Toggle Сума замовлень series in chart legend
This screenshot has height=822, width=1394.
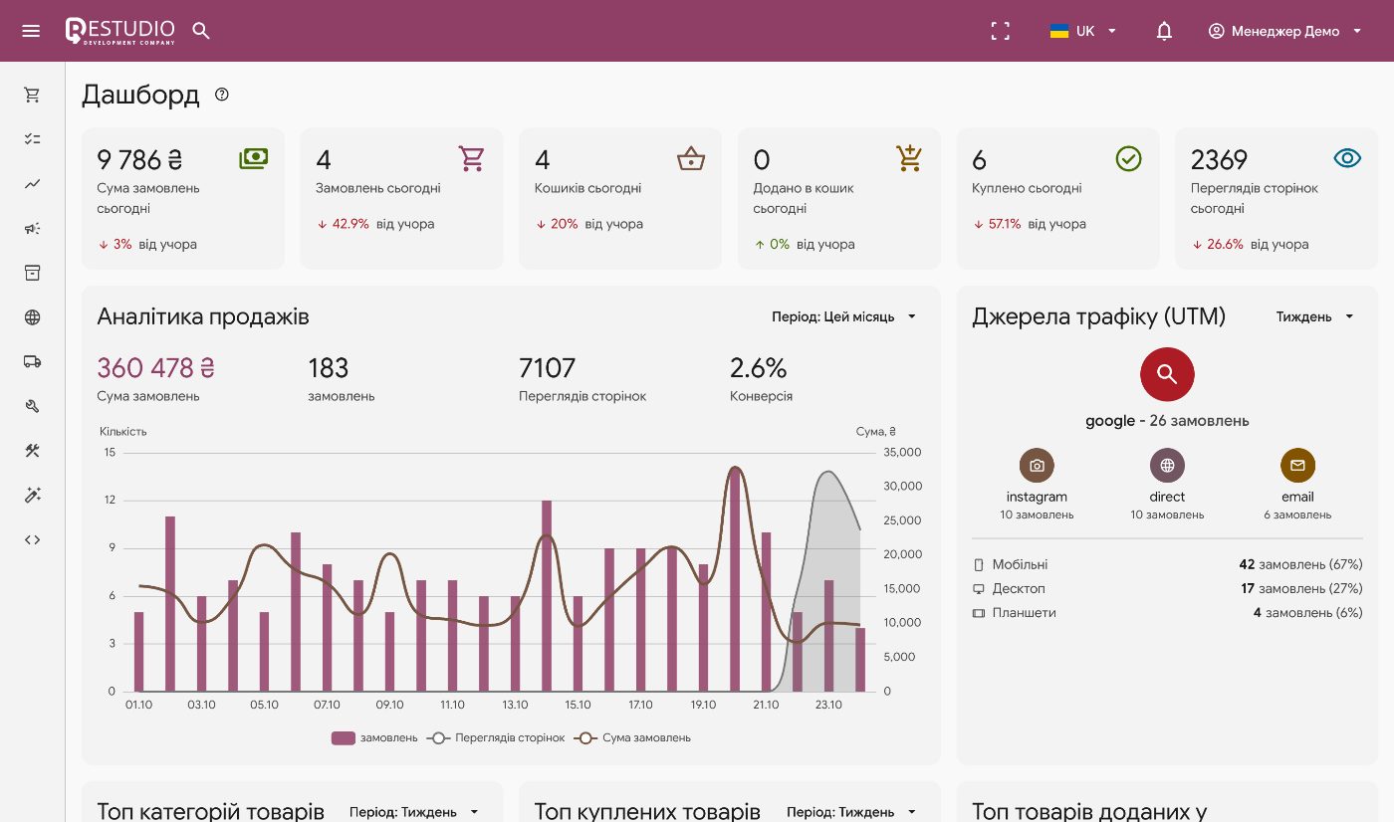(632, 738)
